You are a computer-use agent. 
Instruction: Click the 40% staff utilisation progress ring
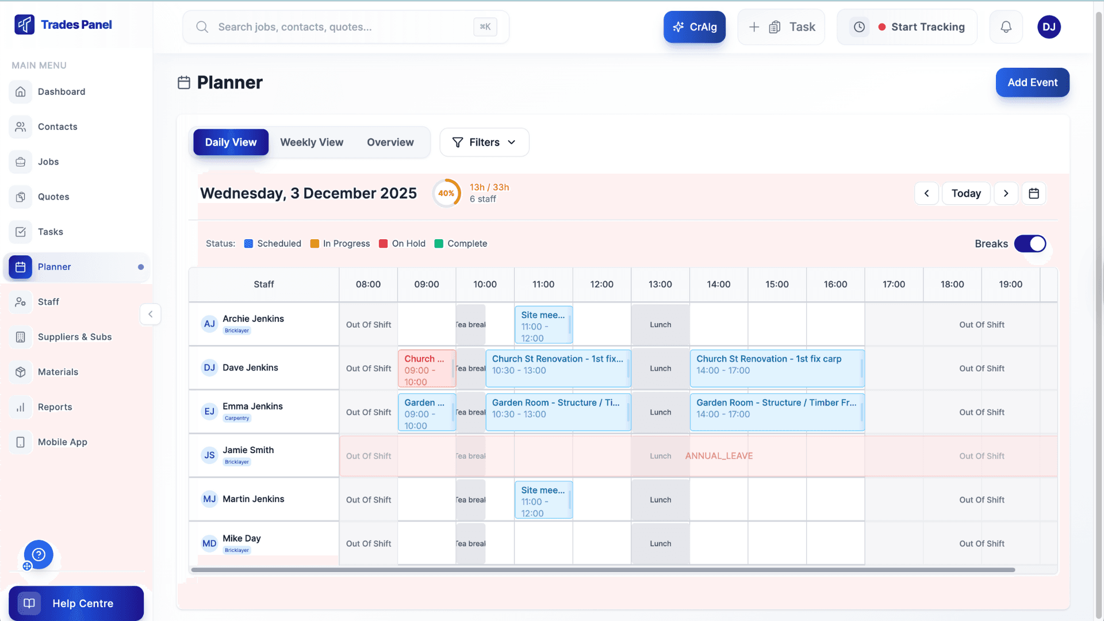[x=447, y=193]
